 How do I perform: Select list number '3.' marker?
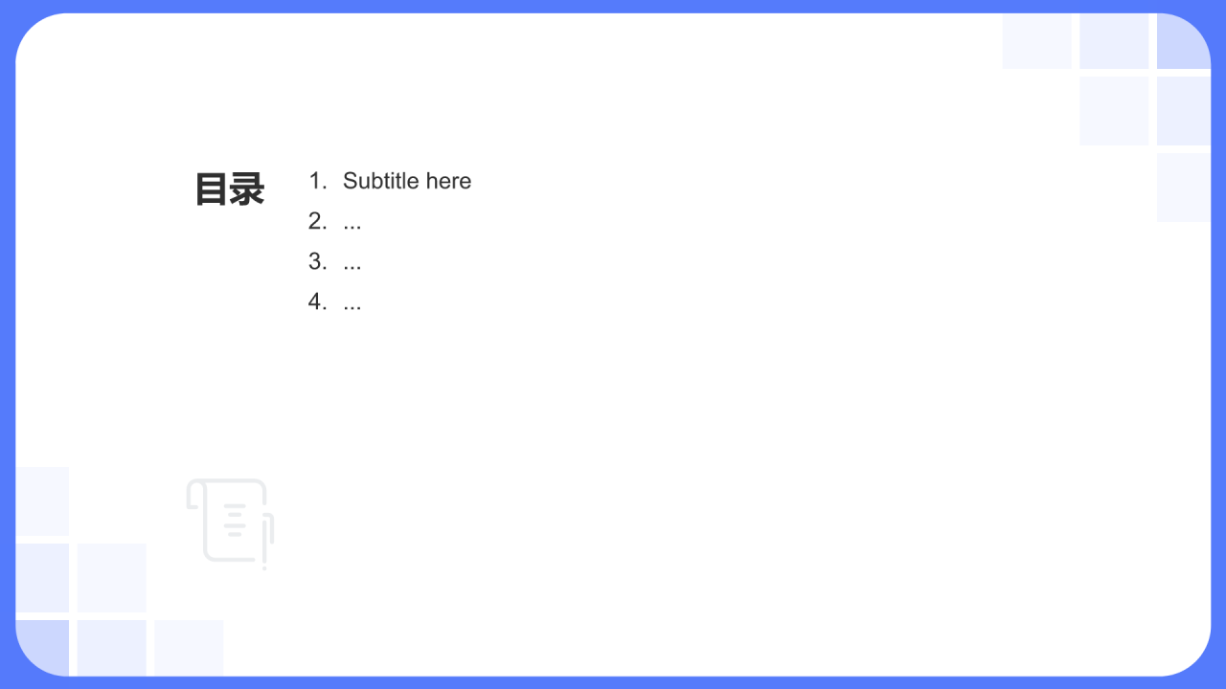tap(317, 261)
